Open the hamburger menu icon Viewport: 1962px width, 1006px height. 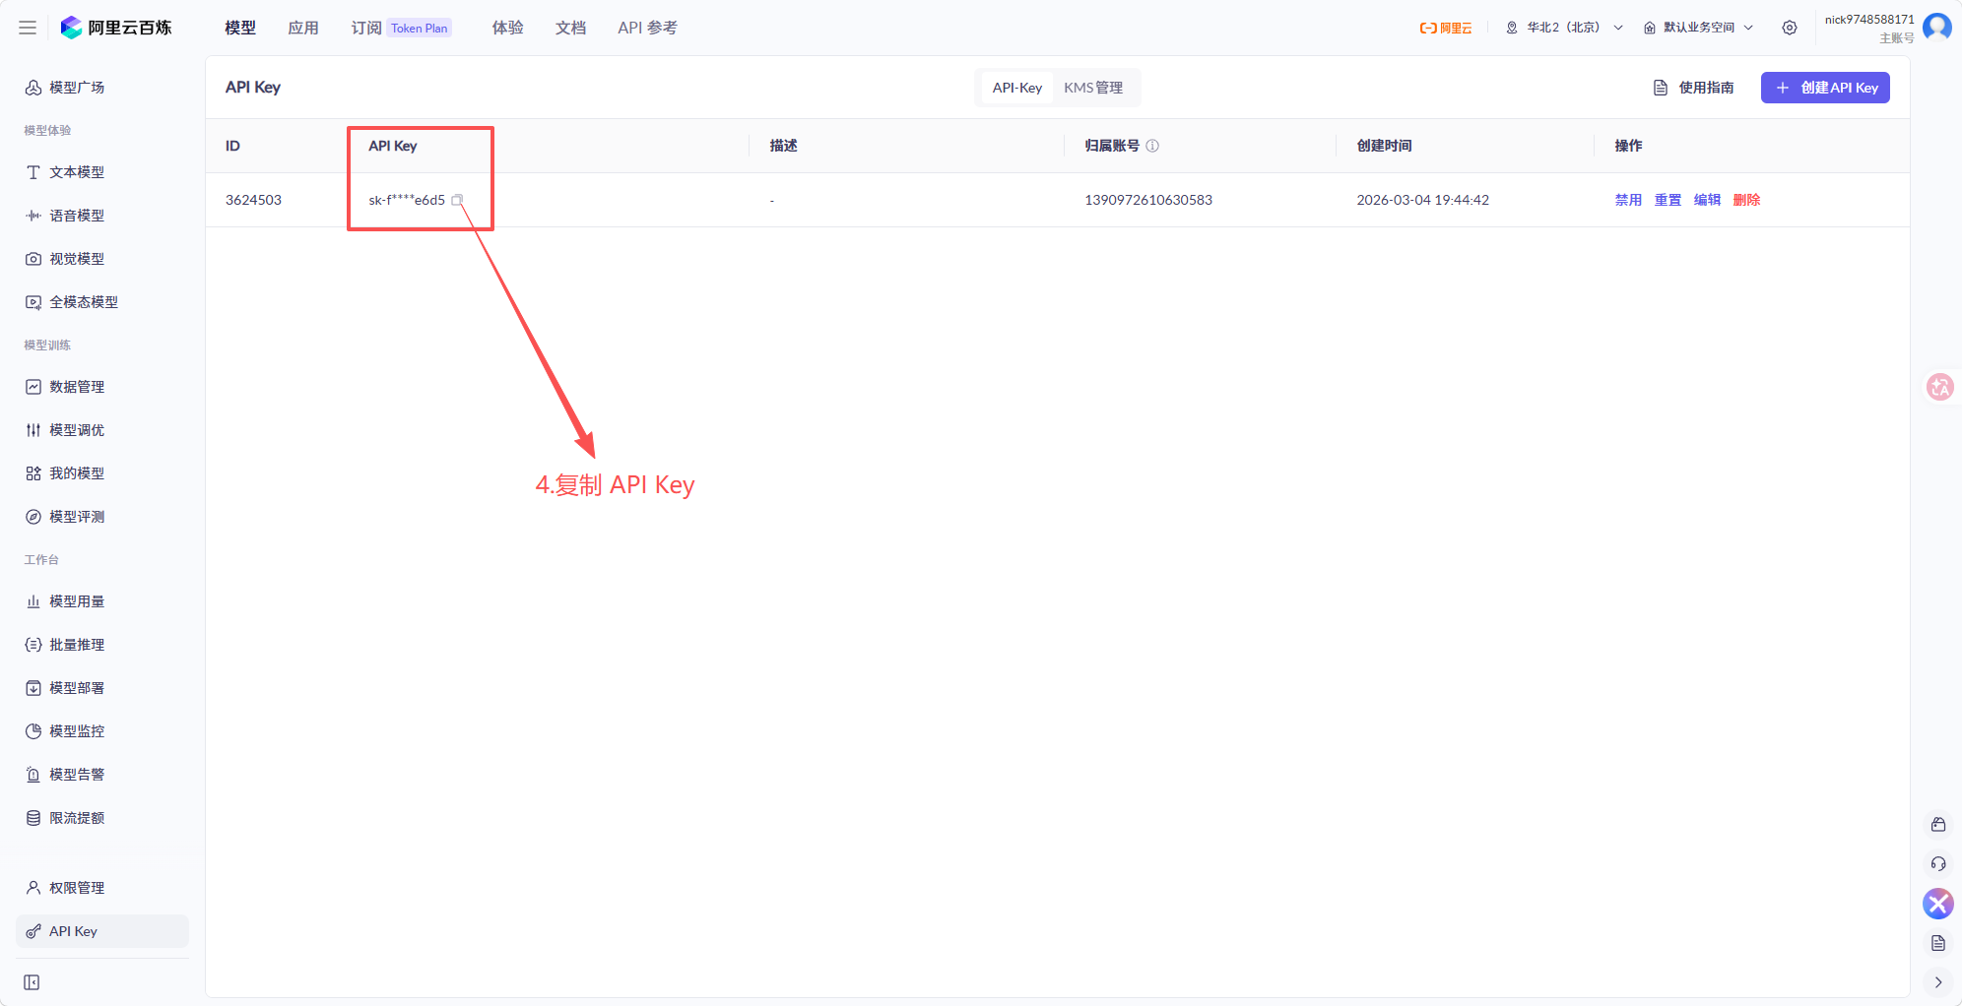(28, 28)
